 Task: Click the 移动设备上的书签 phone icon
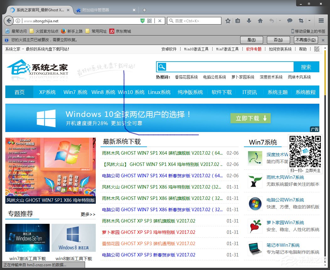coord(293,31)
